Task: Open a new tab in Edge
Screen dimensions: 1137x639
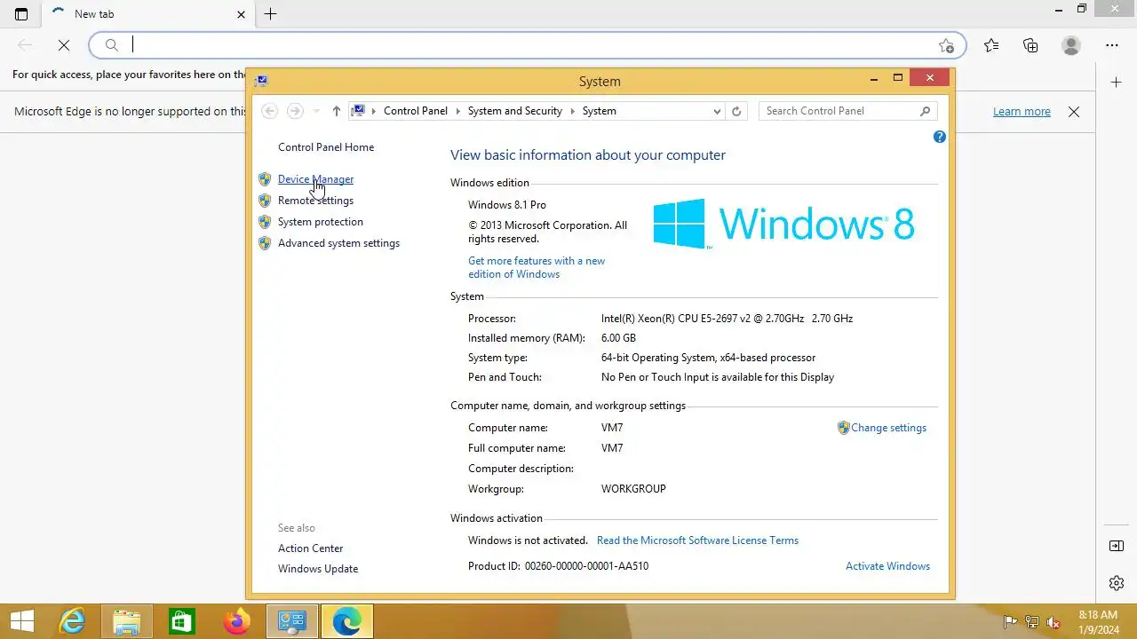Action: [x=271, y=14]
